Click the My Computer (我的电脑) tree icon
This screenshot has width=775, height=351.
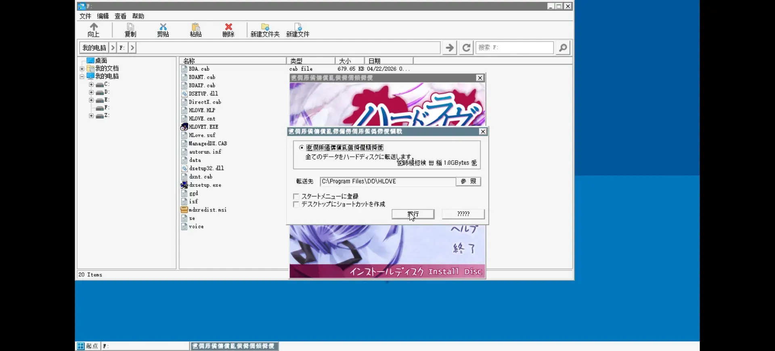point(90,76)
